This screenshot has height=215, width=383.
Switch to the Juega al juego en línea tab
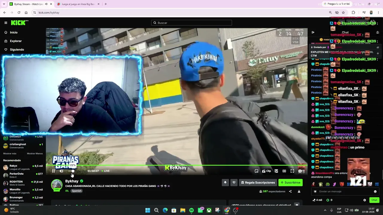[78, 4]
